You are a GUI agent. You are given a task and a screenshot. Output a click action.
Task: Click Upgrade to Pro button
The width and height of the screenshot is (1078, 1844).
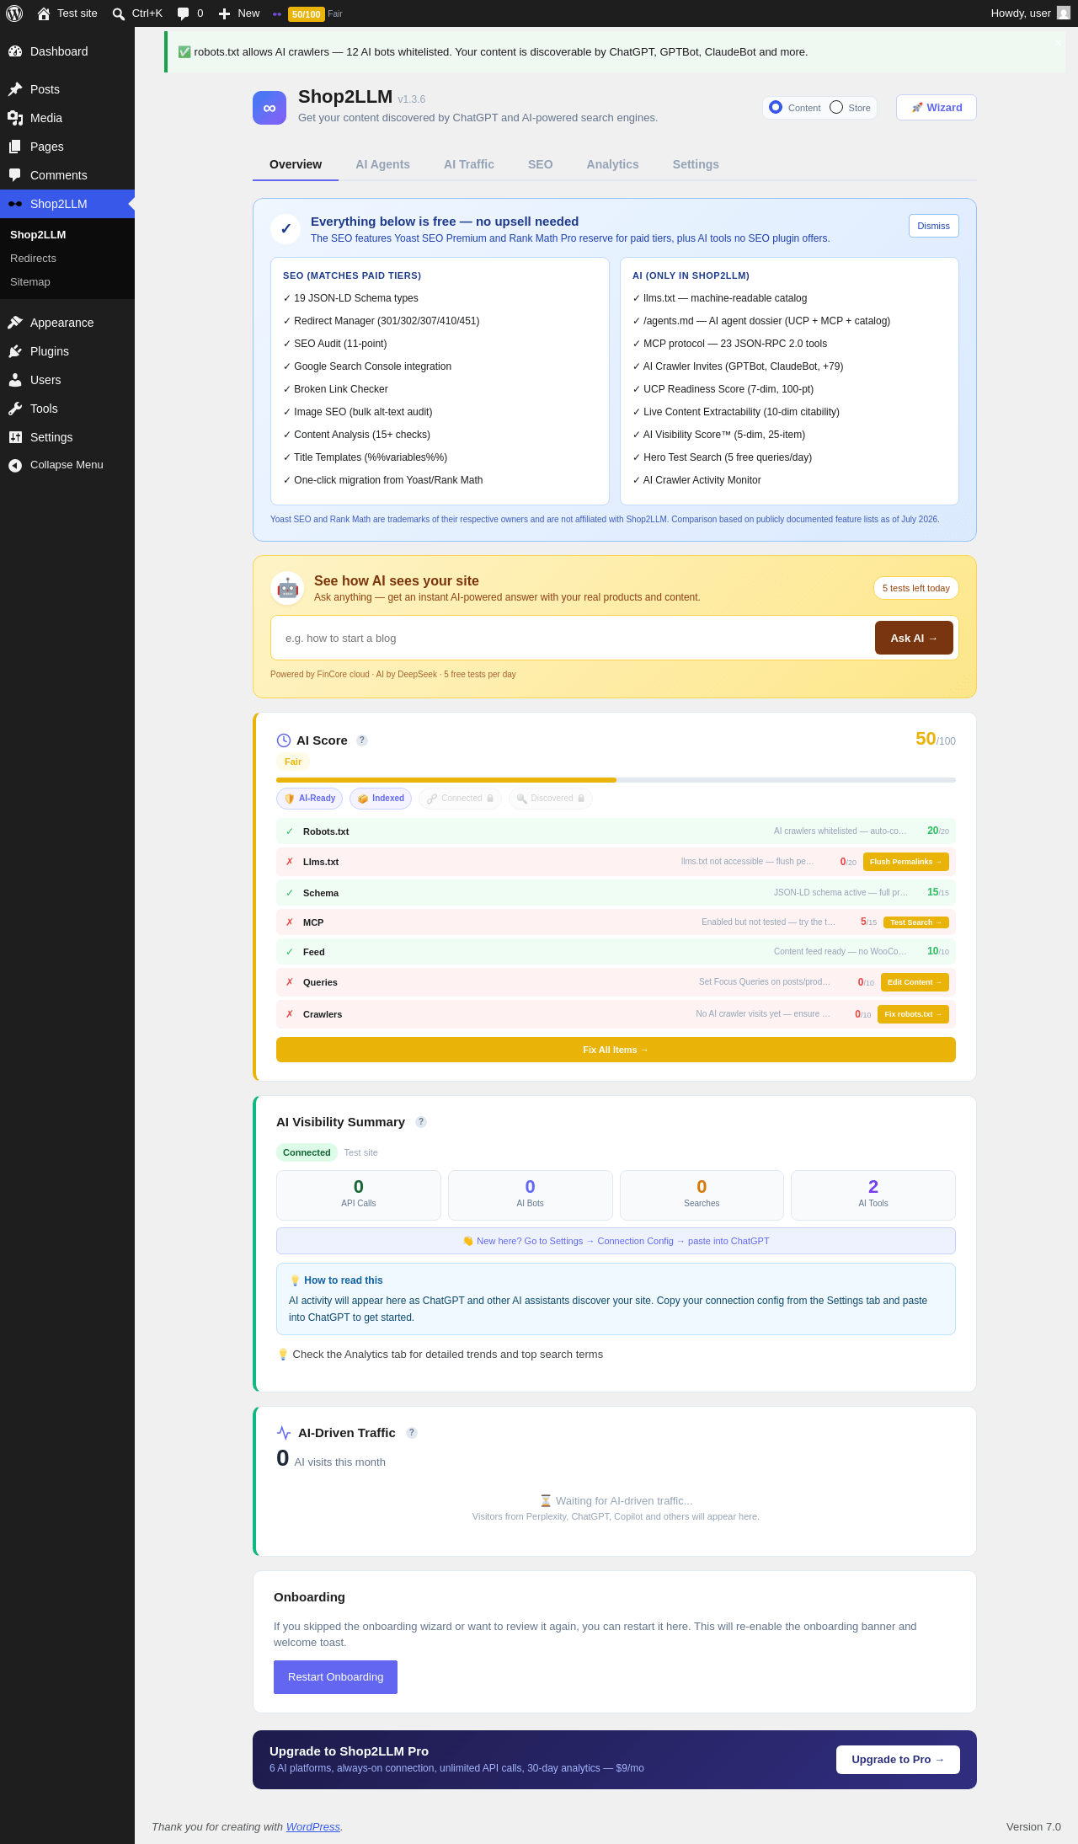(898, 1760)
